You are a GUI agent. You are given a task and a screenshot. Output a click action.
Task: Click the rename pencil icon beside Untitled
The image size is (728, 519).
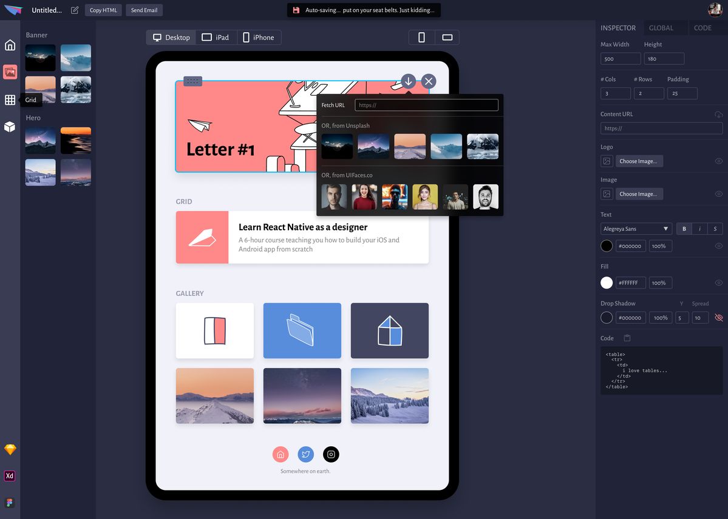tap(75, 10)
